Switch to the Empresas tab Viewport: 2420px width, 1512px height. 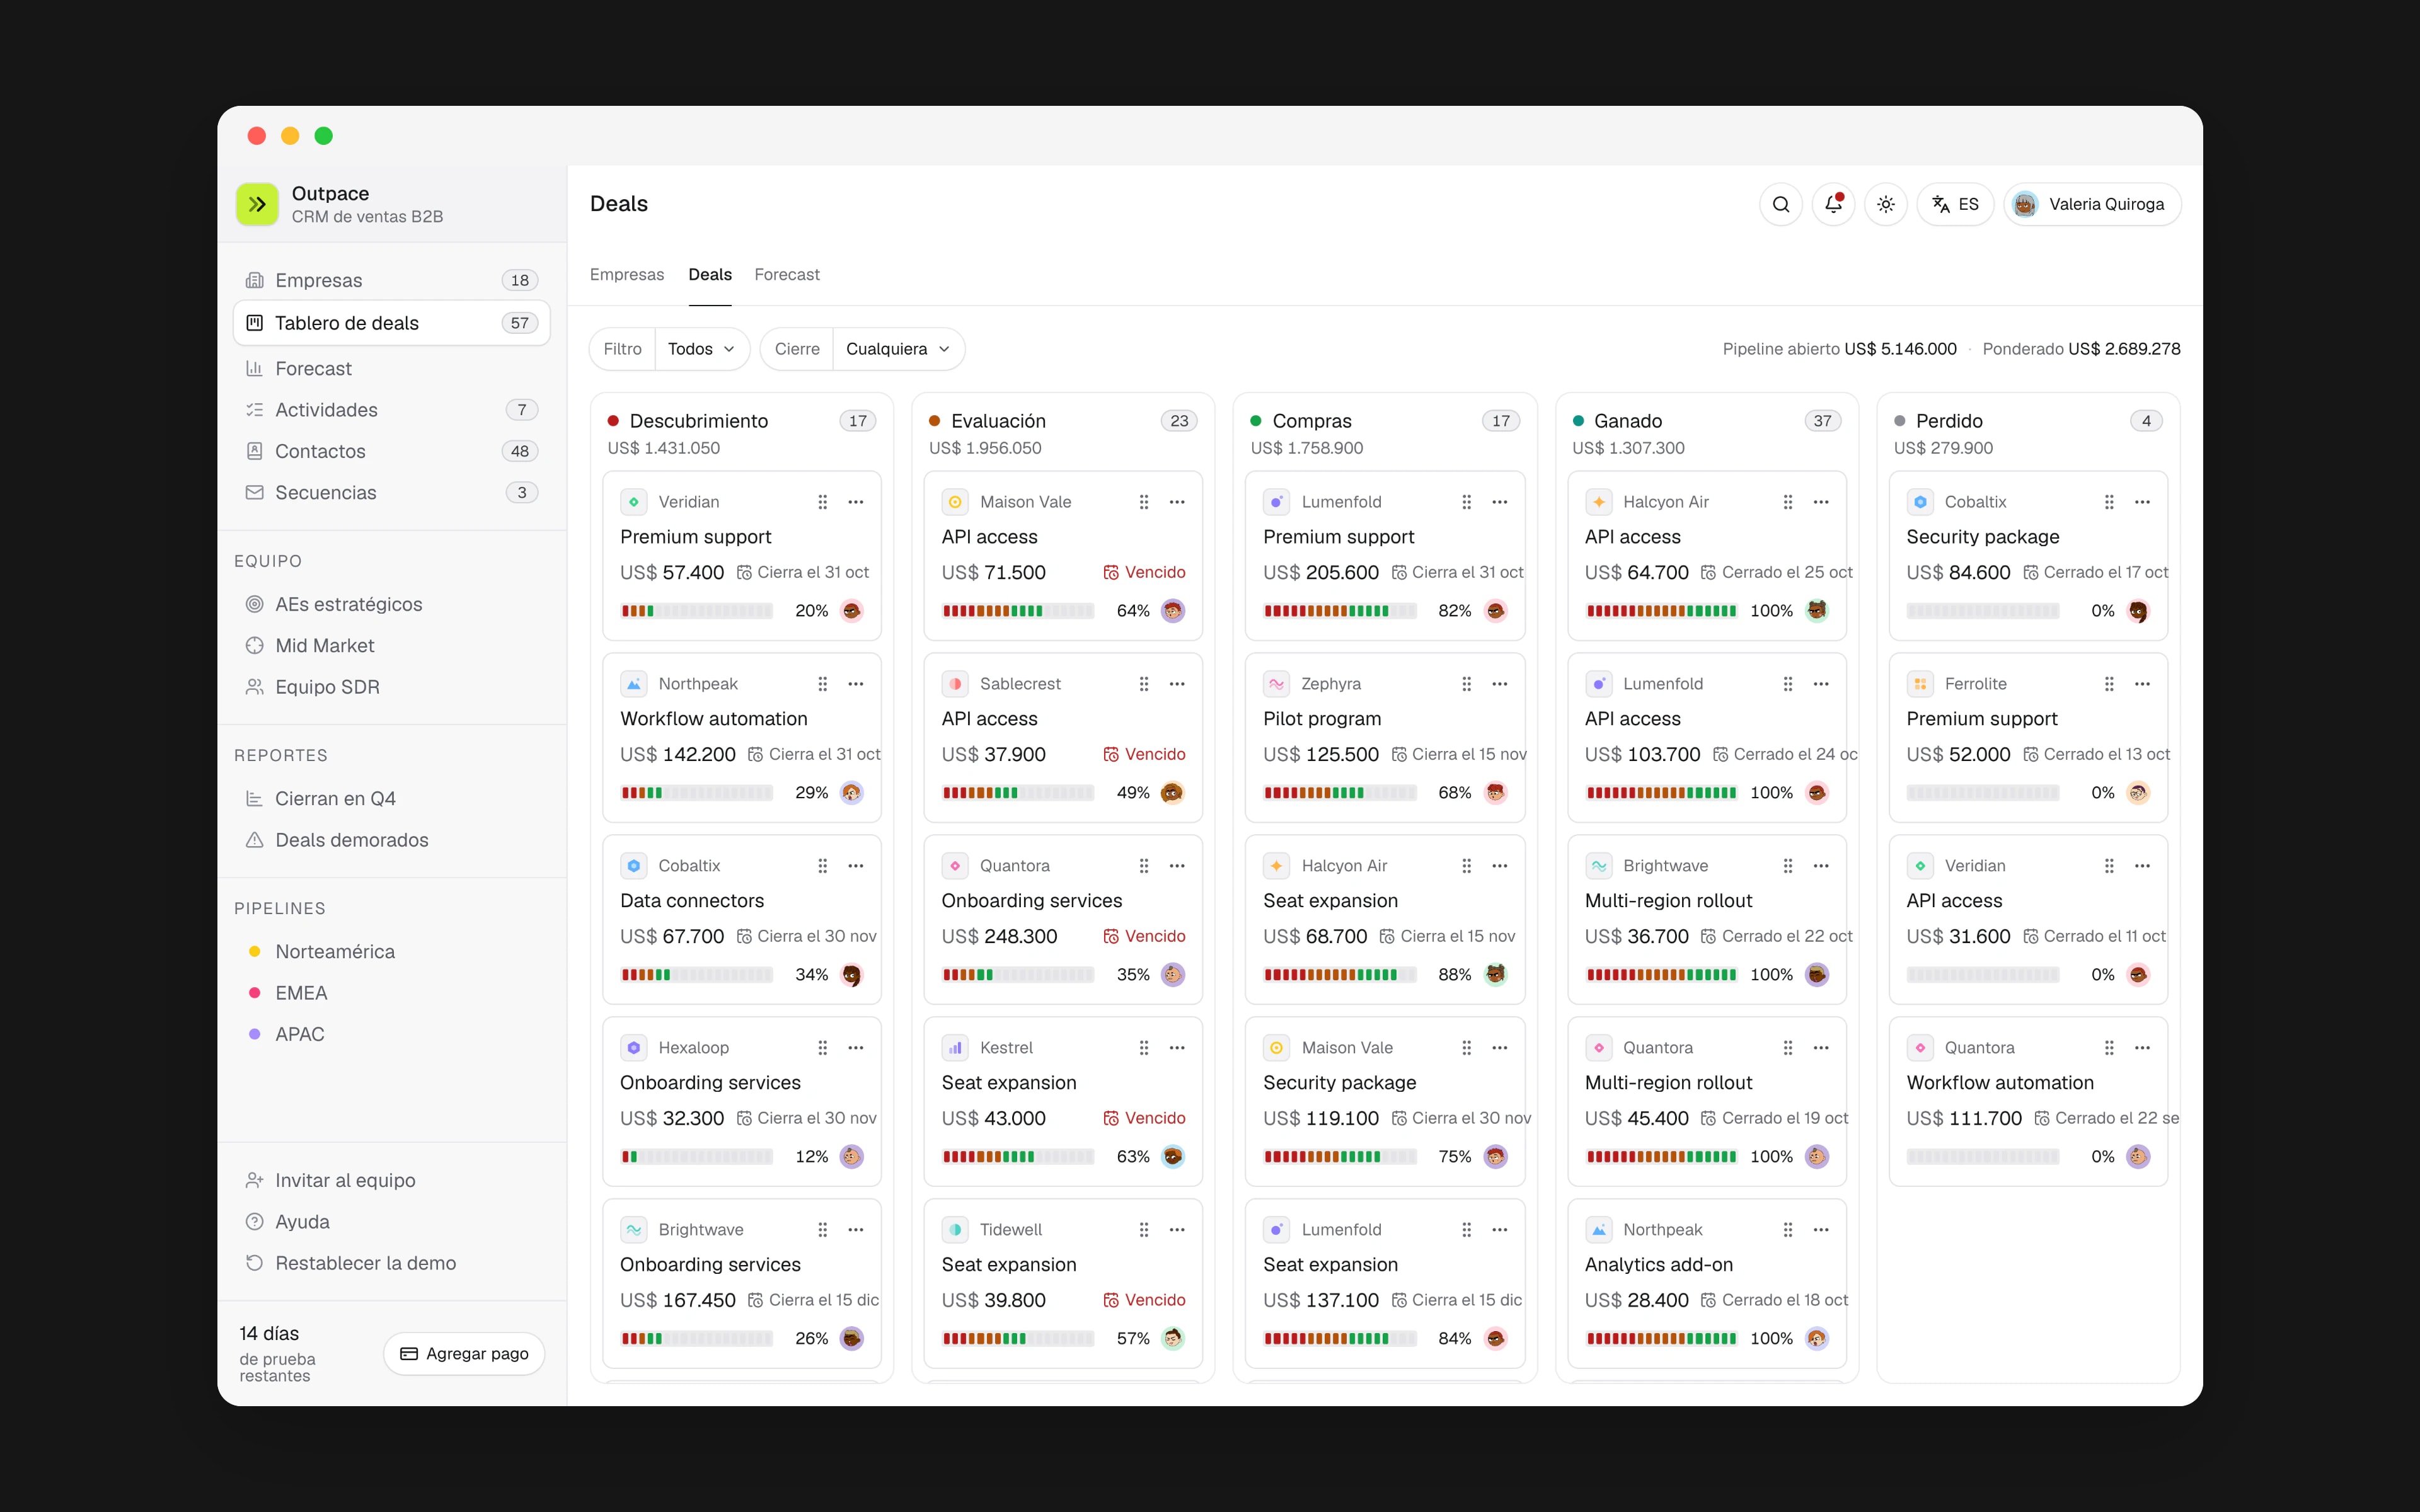[627, 274]
